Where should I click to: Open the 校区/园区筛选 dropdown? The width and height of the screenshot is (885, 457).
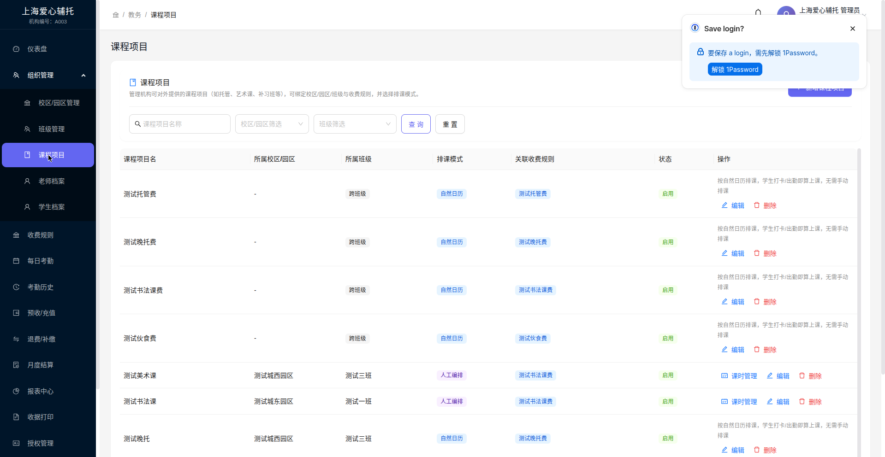[x=272, y=124]
